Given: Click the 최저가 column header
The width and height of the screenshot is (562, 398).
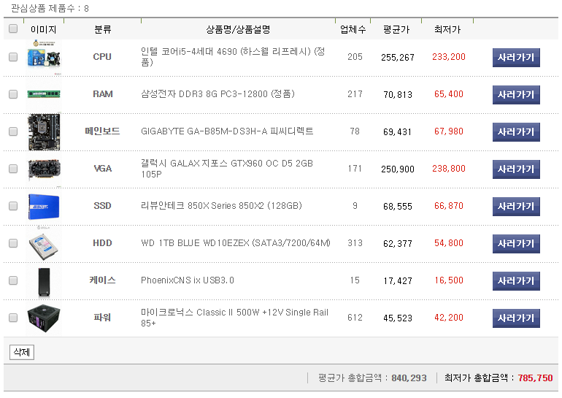Looking at the screenshot, I should pos(447,30).
